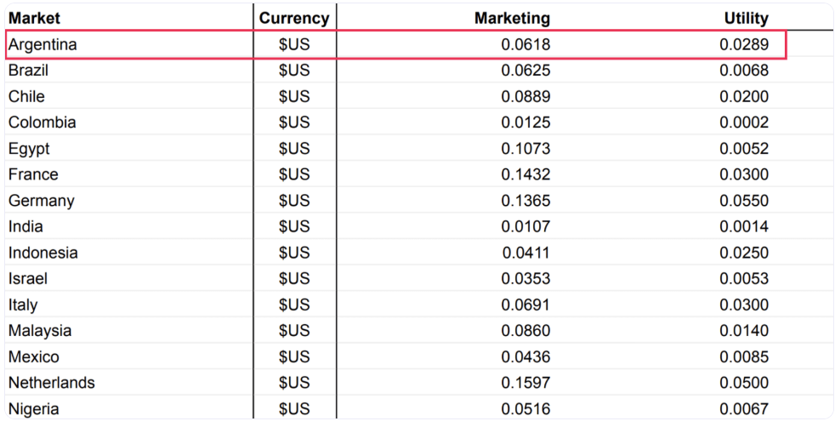Select Argentina's Utility value 0.0289

tap(744, 44)
